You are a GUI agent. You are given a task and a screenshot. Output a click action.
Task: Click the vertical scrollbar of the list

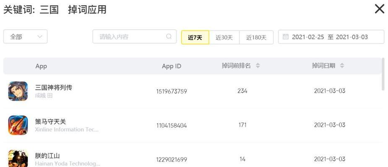[383, 74]
